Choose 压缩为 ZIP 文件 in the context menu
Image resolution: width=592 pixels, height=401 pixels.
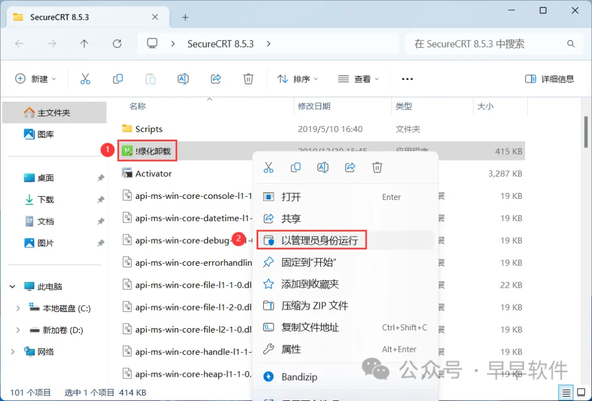(x=345, y=306)
